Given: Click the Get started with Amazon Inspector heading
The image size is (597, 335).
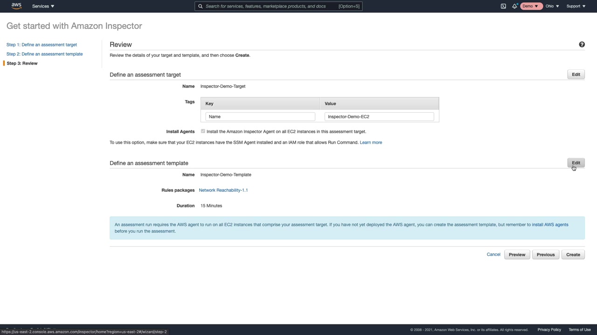Looking at the screenshot, I should point(74,26).
